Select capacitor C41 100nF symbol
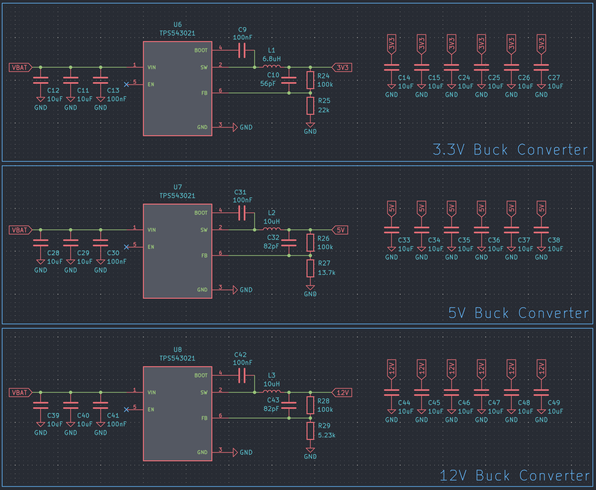The width and height of the screenshot is (596, 490). [x=101, y=406]
